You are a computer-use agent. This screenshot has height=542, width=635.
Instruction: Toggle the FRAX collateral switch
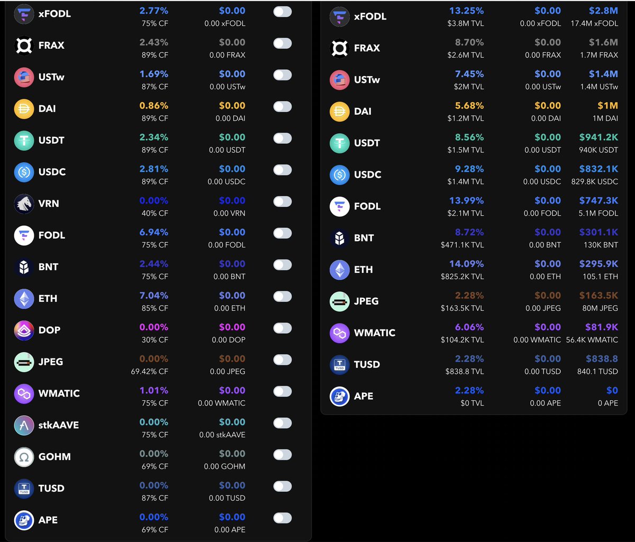(283, 43)
